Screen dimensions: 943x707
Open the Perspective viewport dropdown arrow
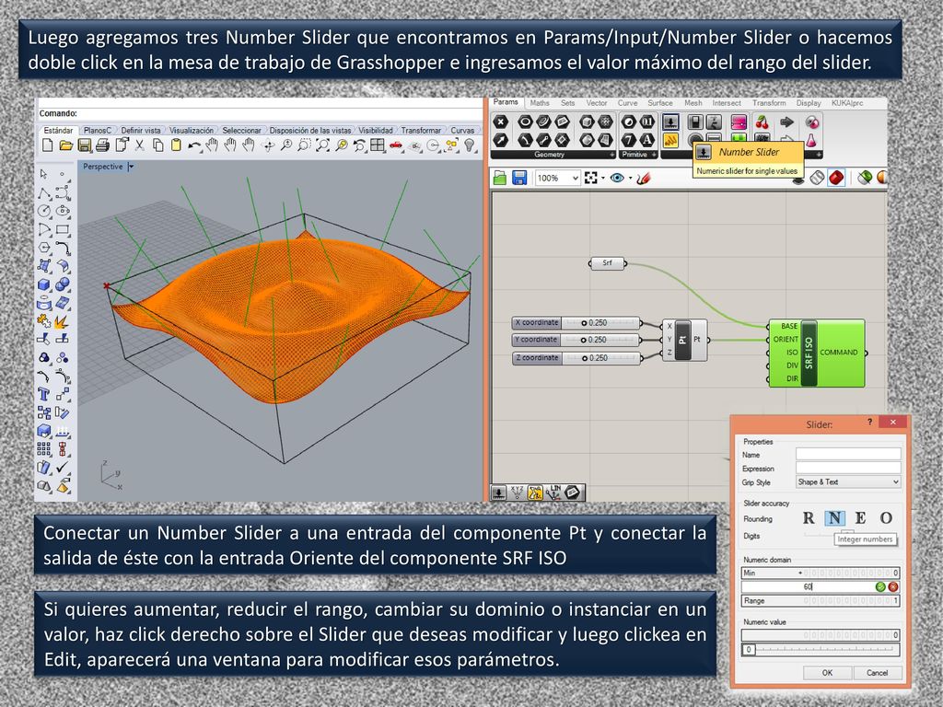pyautogui.click(x=131, y=167)
